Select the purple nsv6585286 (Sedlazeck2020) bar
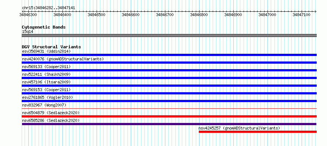The image size is (327, 146). click(169, 124)
